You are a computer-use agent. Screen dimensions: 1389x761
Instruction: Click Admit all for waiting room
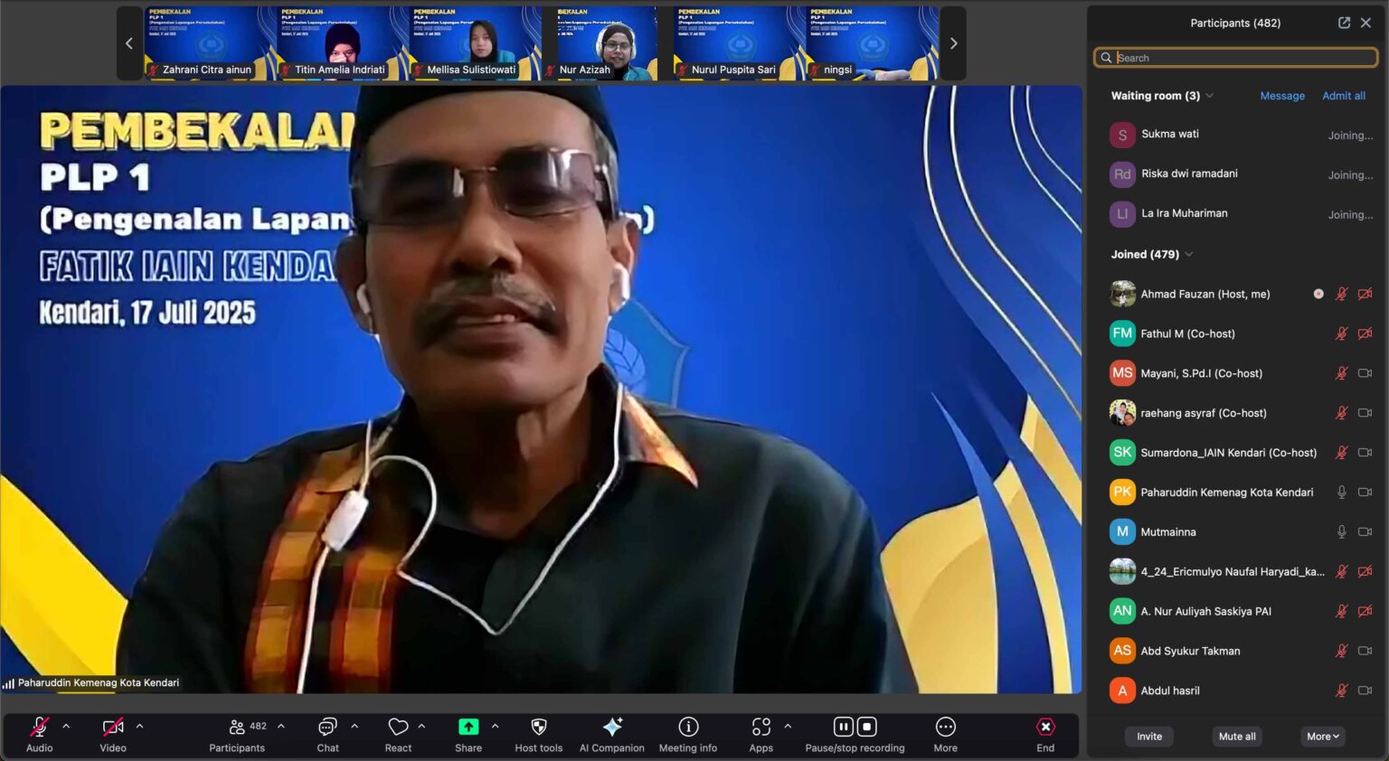(1344, 96)
